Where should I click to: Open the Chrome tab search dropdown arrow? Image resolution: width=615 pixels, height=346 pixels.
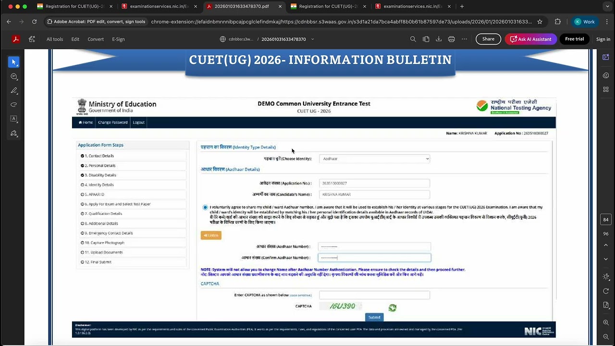point(607,6)
